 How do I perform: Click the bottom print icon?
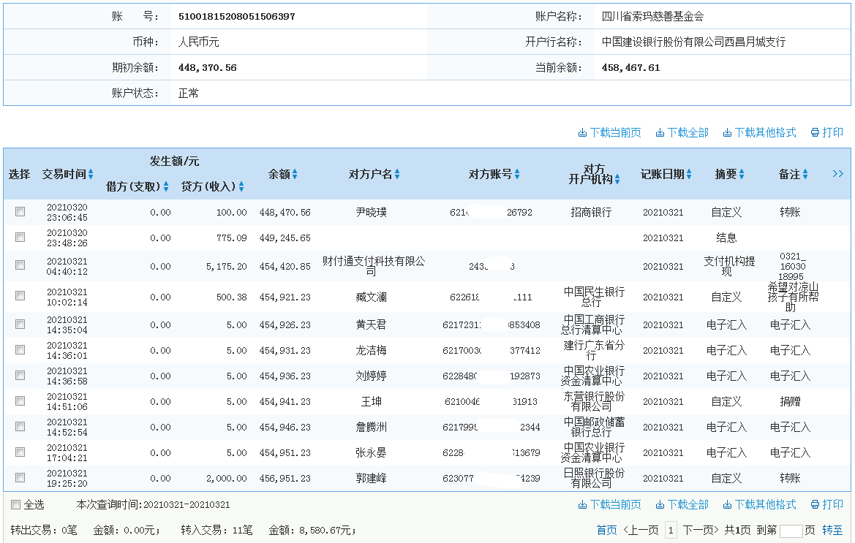point(814,506)
